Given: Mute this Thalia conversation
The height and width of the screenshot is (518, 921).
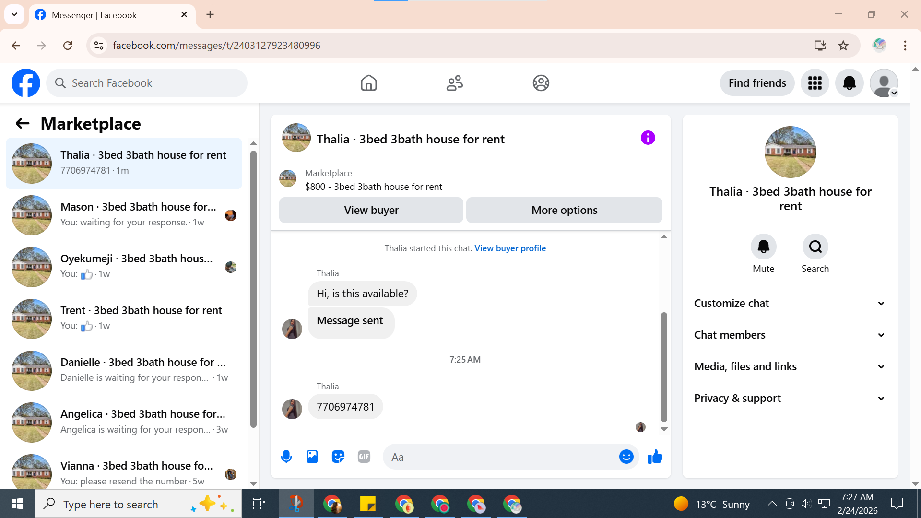Looking at the screenshot, I should coord(763,247).
